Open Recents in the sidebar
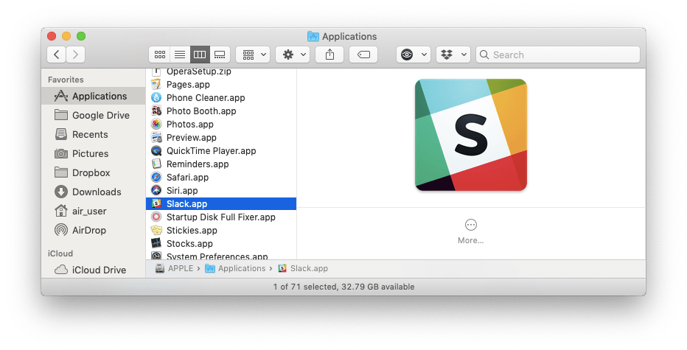The width and height of the screenshot is (687, 350). (93, 135)
